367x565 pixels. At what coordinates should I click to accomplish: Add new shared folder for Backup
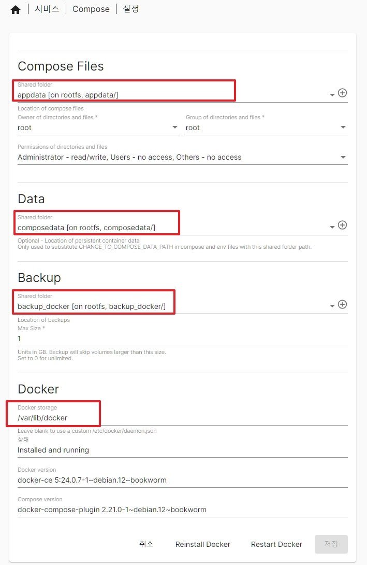point(342,304)
